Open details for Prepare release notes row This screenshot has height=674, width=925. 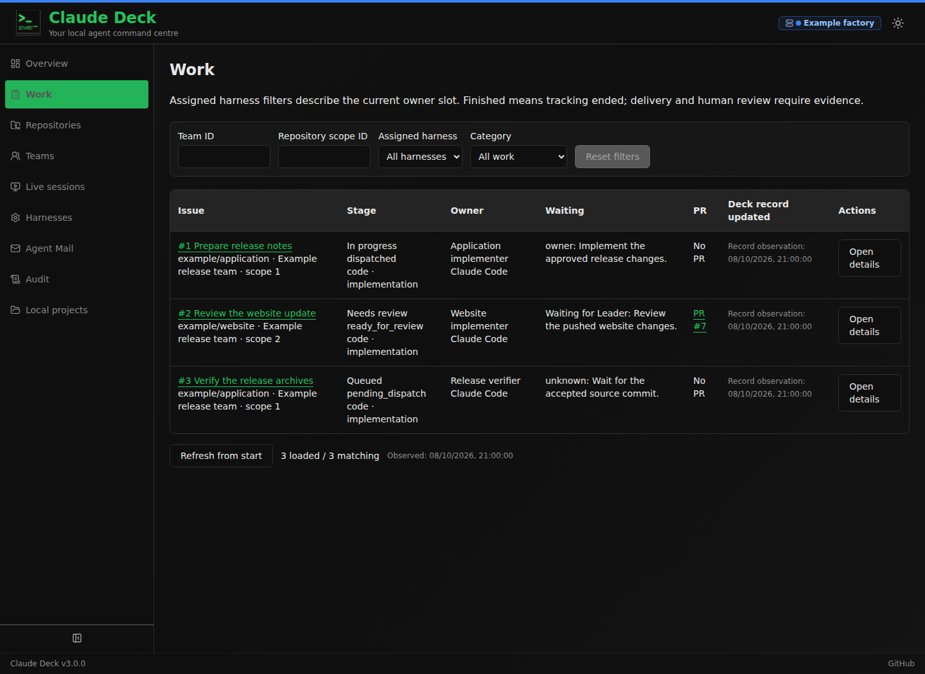coord(870,258)
